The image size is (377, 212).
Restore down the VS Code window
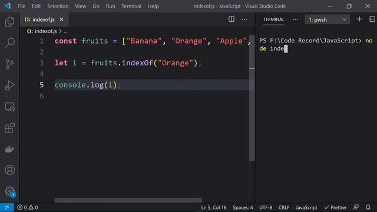pos(349,6)
